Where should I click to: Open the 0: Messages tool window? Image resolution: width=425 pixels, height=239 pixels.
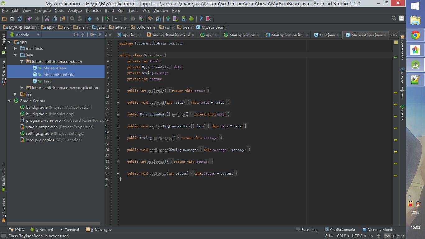98,230
